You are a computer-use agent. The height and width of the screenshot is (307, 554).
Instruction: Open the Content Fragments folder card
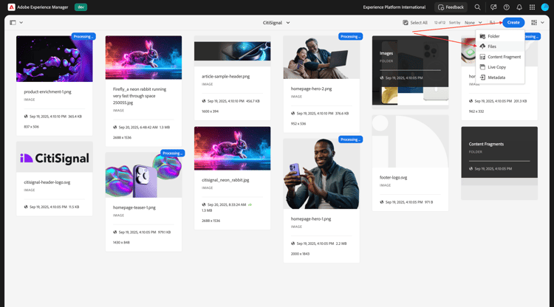pyautogui.click(x=499, y=163)
